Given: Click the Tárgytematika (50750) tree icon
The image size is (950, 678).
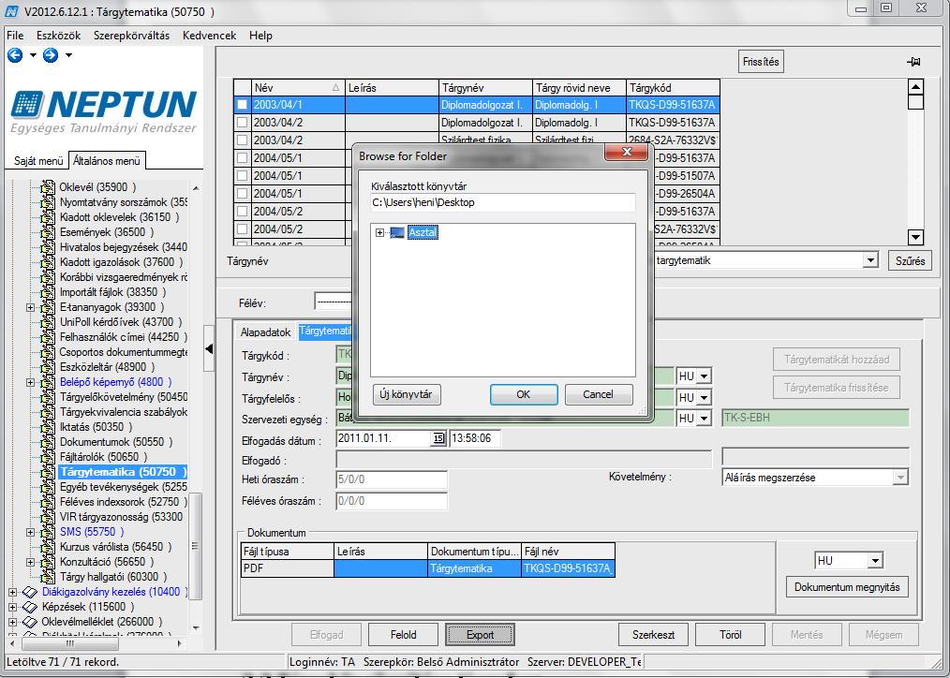Looking at the screenshot, I should 47,472.
